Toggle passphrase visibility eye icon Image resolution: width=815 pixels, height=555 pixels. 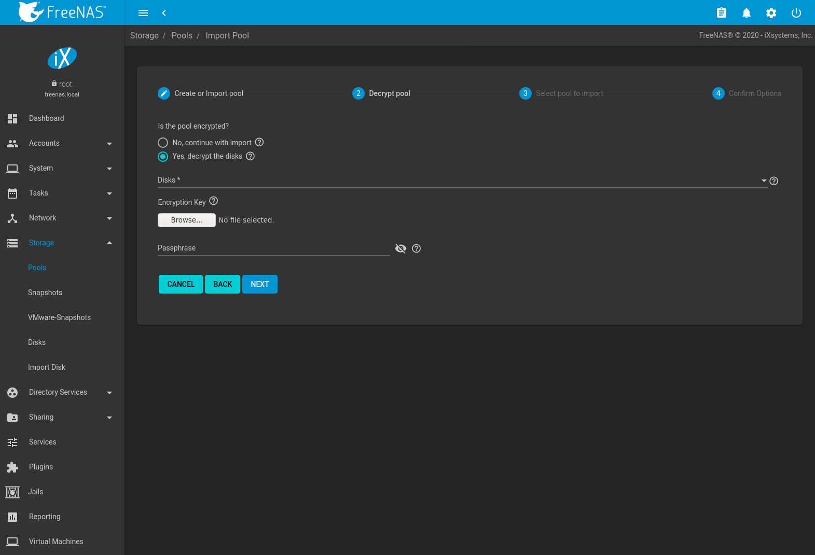pyautogui.click(x=400, y=248)
